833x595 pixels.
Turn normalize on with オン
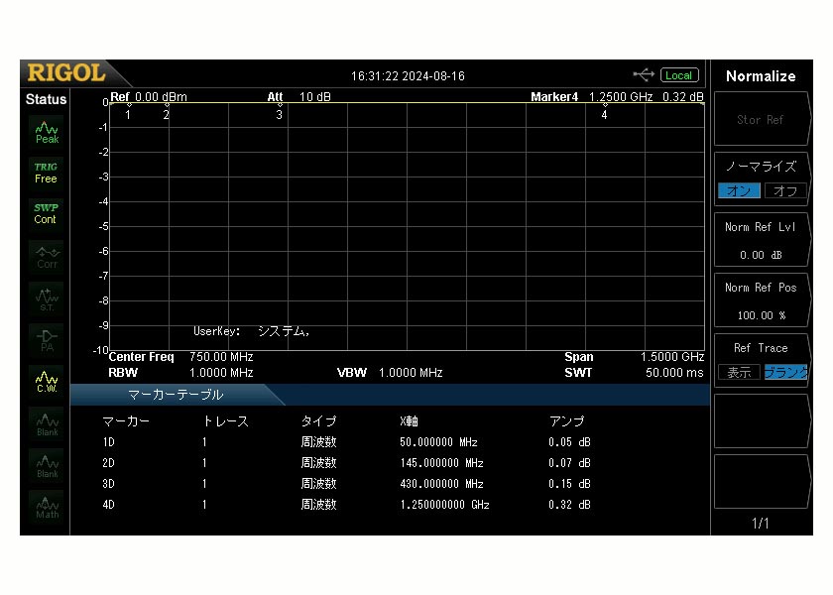pyautogui.click(x=739, y=190)
